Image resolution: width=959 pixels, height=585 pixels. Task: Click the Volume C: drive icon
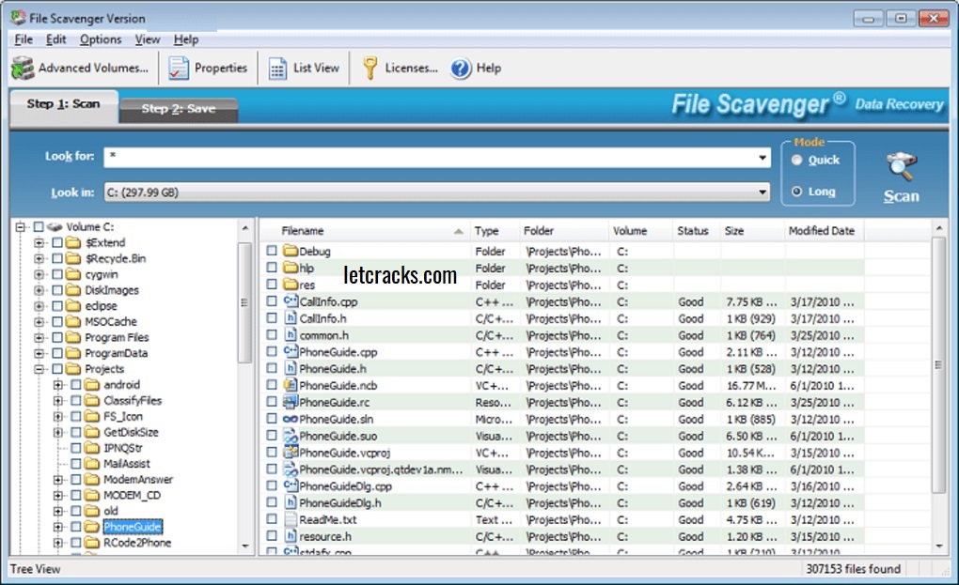click(x=55, y=226)
